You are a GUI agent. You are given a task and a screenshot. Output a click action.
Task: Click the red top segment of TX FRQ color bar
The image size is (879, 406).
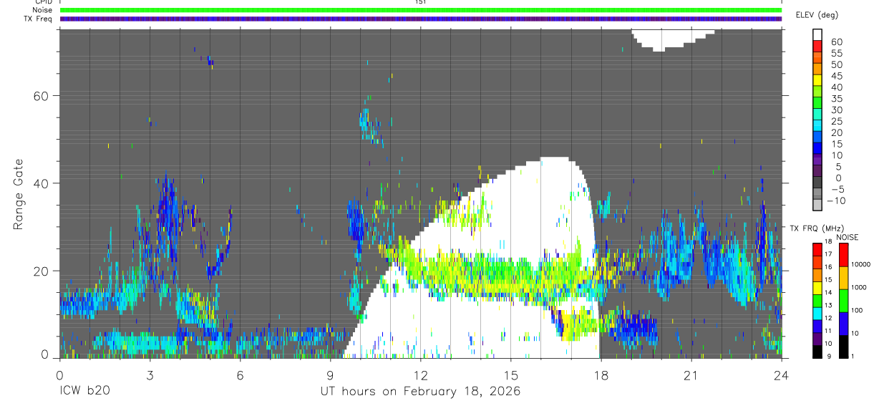pyautogui.click(x=817, y=249)
